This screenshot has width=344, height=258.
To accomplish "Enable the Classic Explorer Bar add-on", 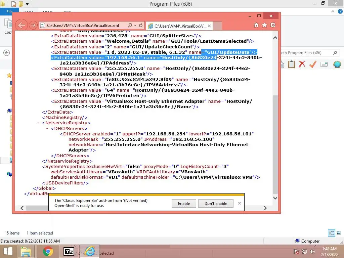I will coord(184,203).
